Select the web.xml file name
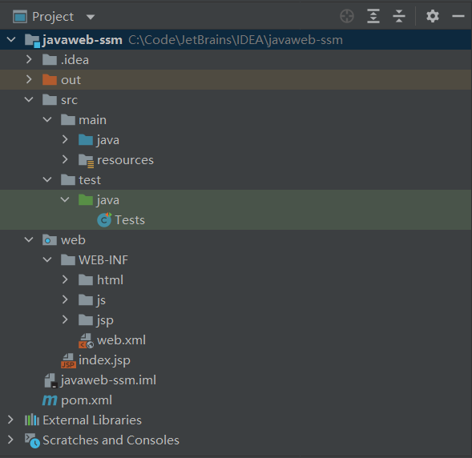Image resolution: width=472 pixels, height=458 pixels. (121, 340)
